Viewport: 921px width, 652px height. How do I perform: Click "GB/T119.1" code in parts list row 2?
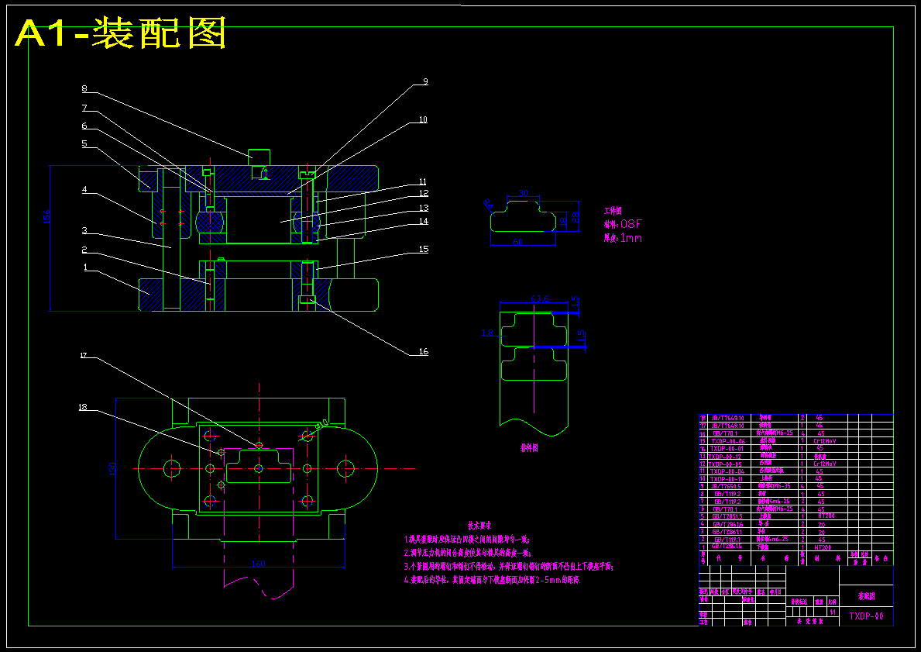(x=728, y=539)
